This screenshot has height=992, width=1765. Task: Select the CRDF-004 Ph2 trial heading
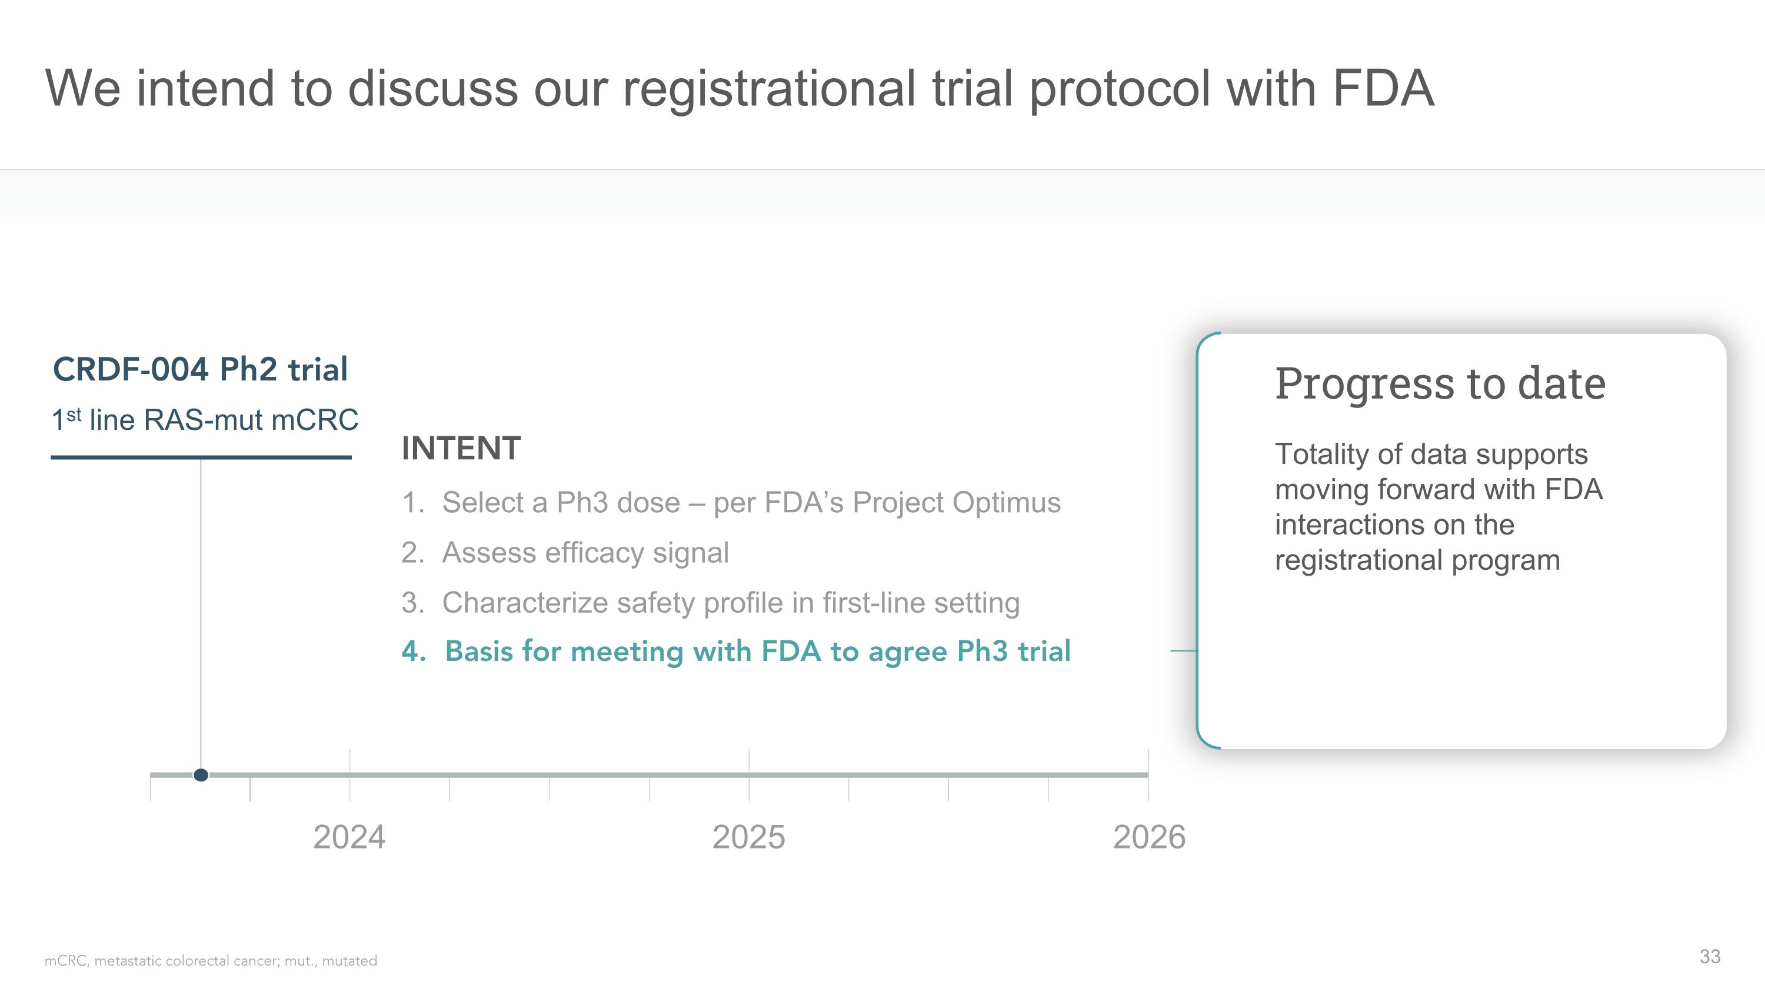200,370
